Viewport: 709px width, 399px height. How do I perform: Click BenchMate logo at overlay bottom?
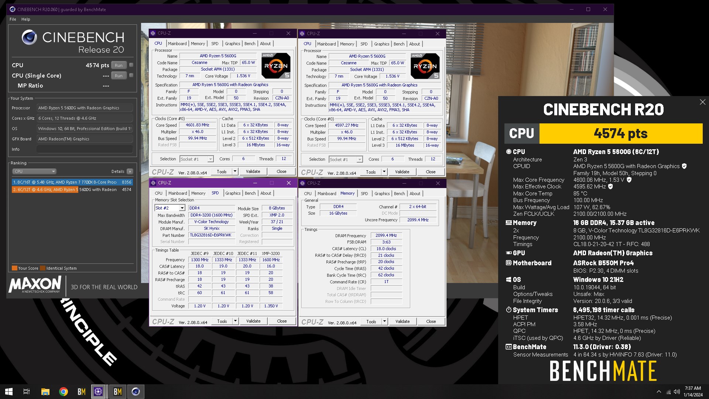(x=603, y=371)
